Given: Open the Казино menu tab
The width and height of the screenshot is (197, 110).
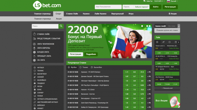Looking at the screenshot, I should 86,14.
